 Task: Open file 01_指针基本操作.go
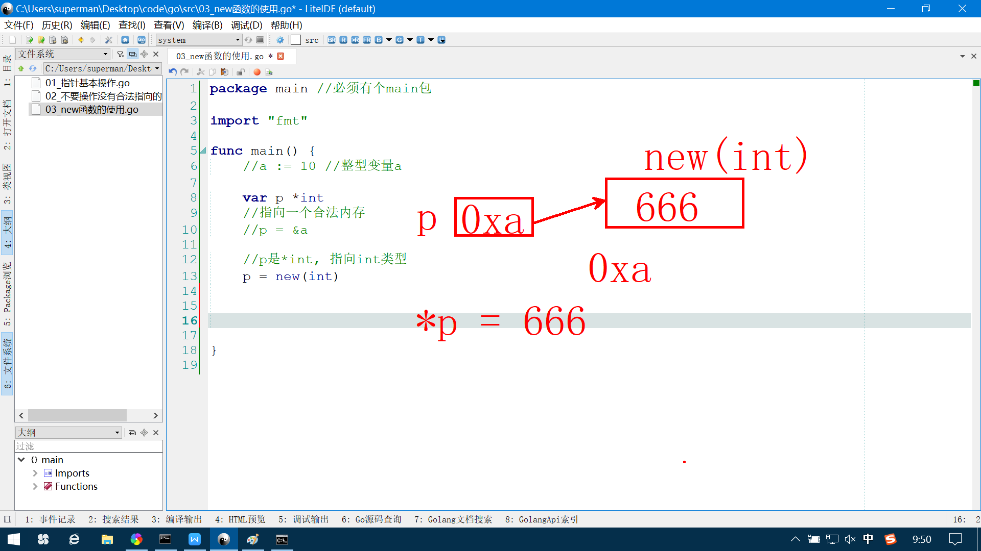point(87,83)
